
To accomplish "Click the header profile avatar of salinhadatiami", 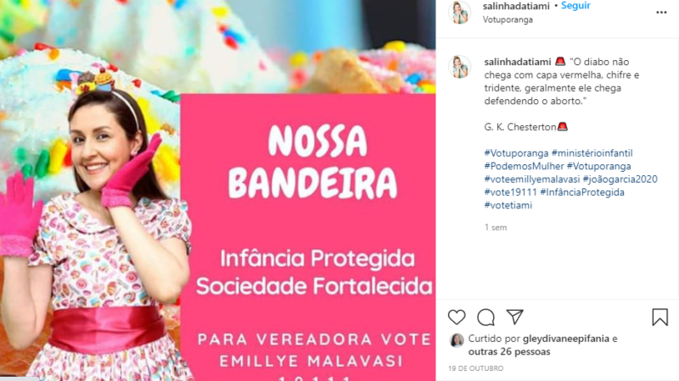I will (x=459, y=12).
